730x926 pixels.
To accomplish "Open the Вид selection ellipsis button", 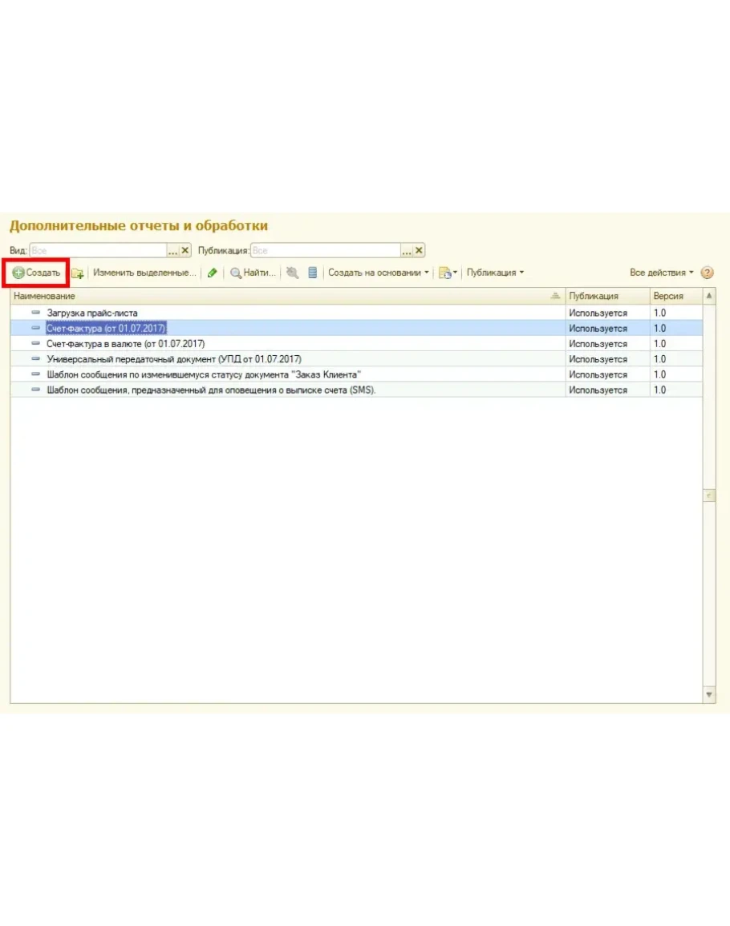I will point(172,251).
